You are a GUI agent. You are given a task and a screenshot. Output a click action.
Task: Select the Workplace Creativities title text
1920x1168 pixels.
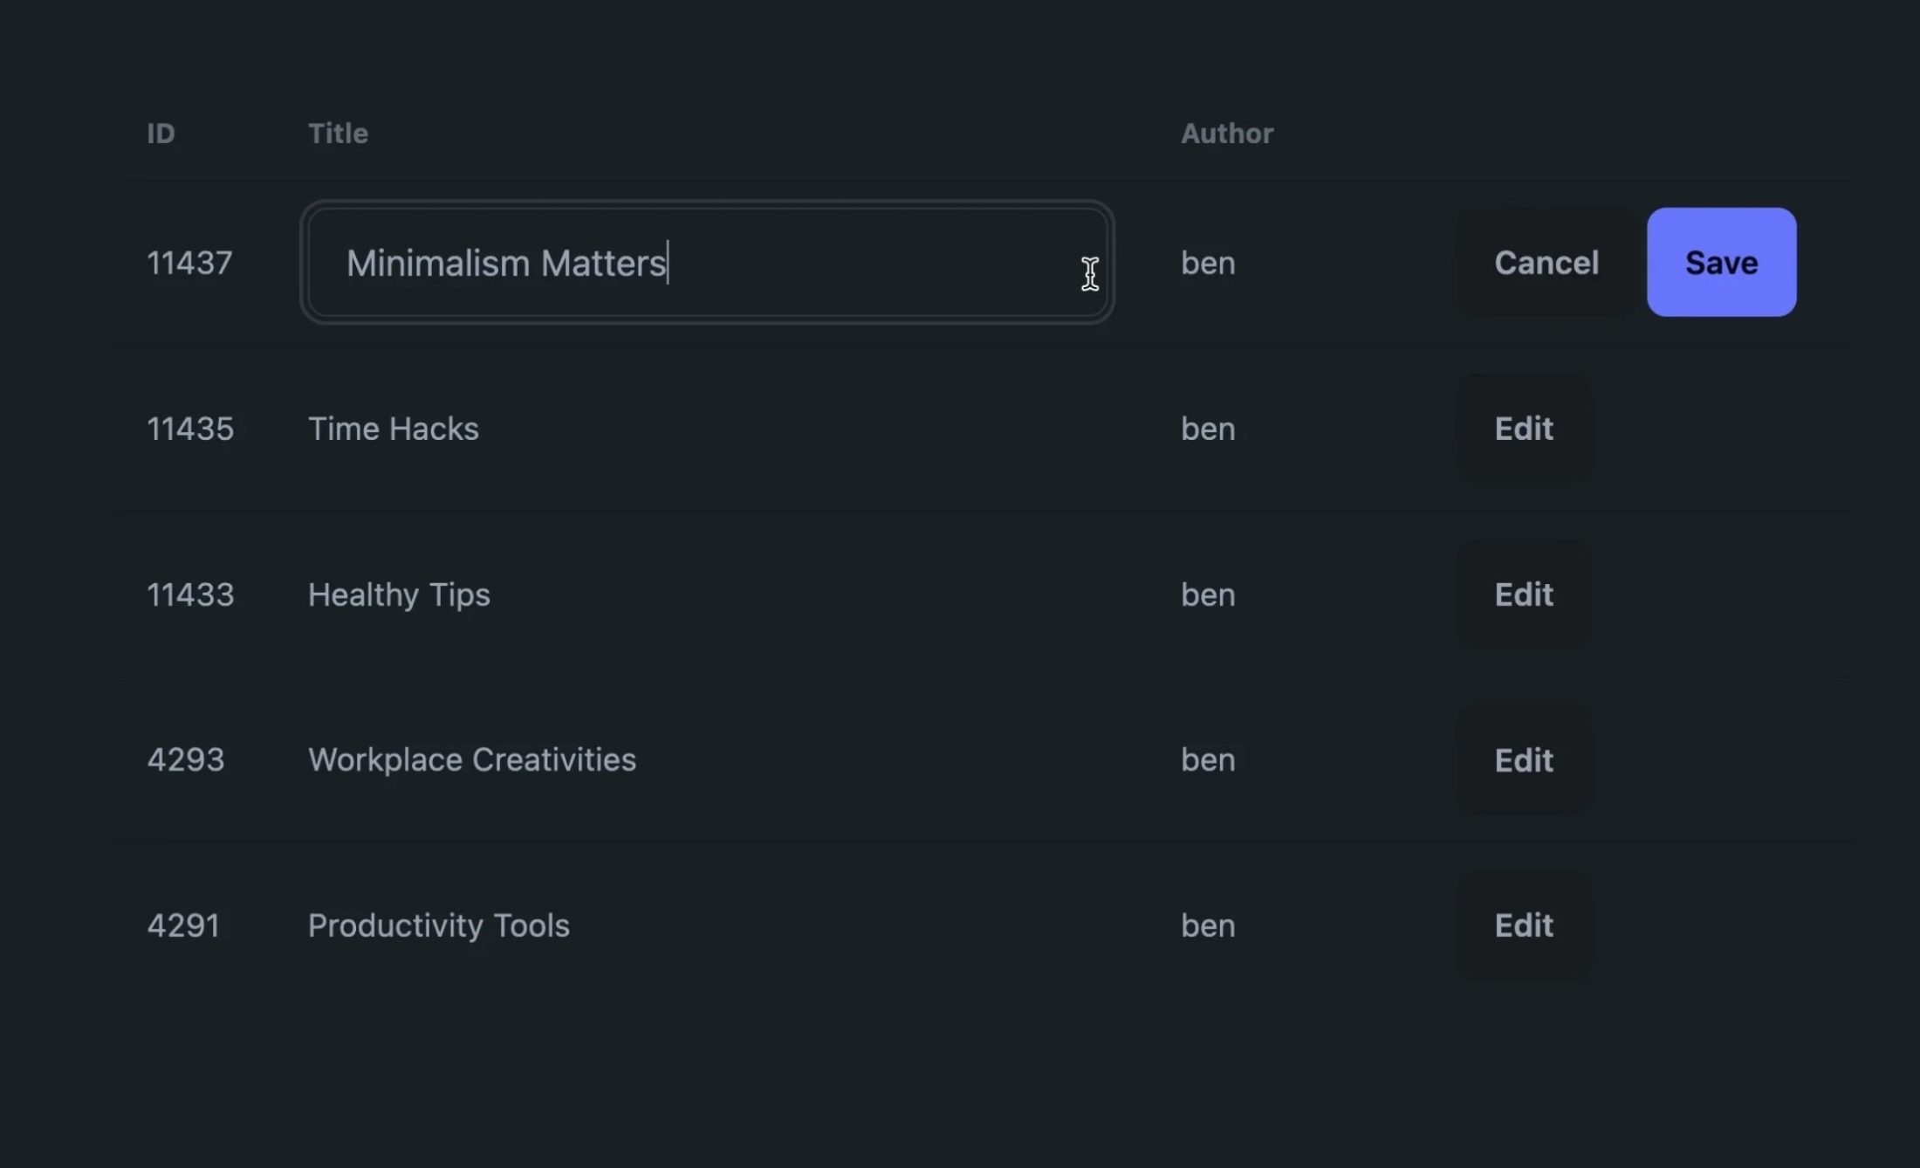point(471,760)
